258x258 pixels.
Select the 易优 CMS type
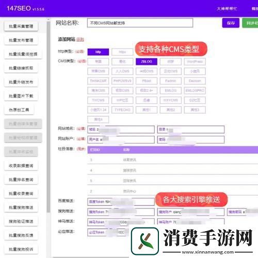coord(122,61)
